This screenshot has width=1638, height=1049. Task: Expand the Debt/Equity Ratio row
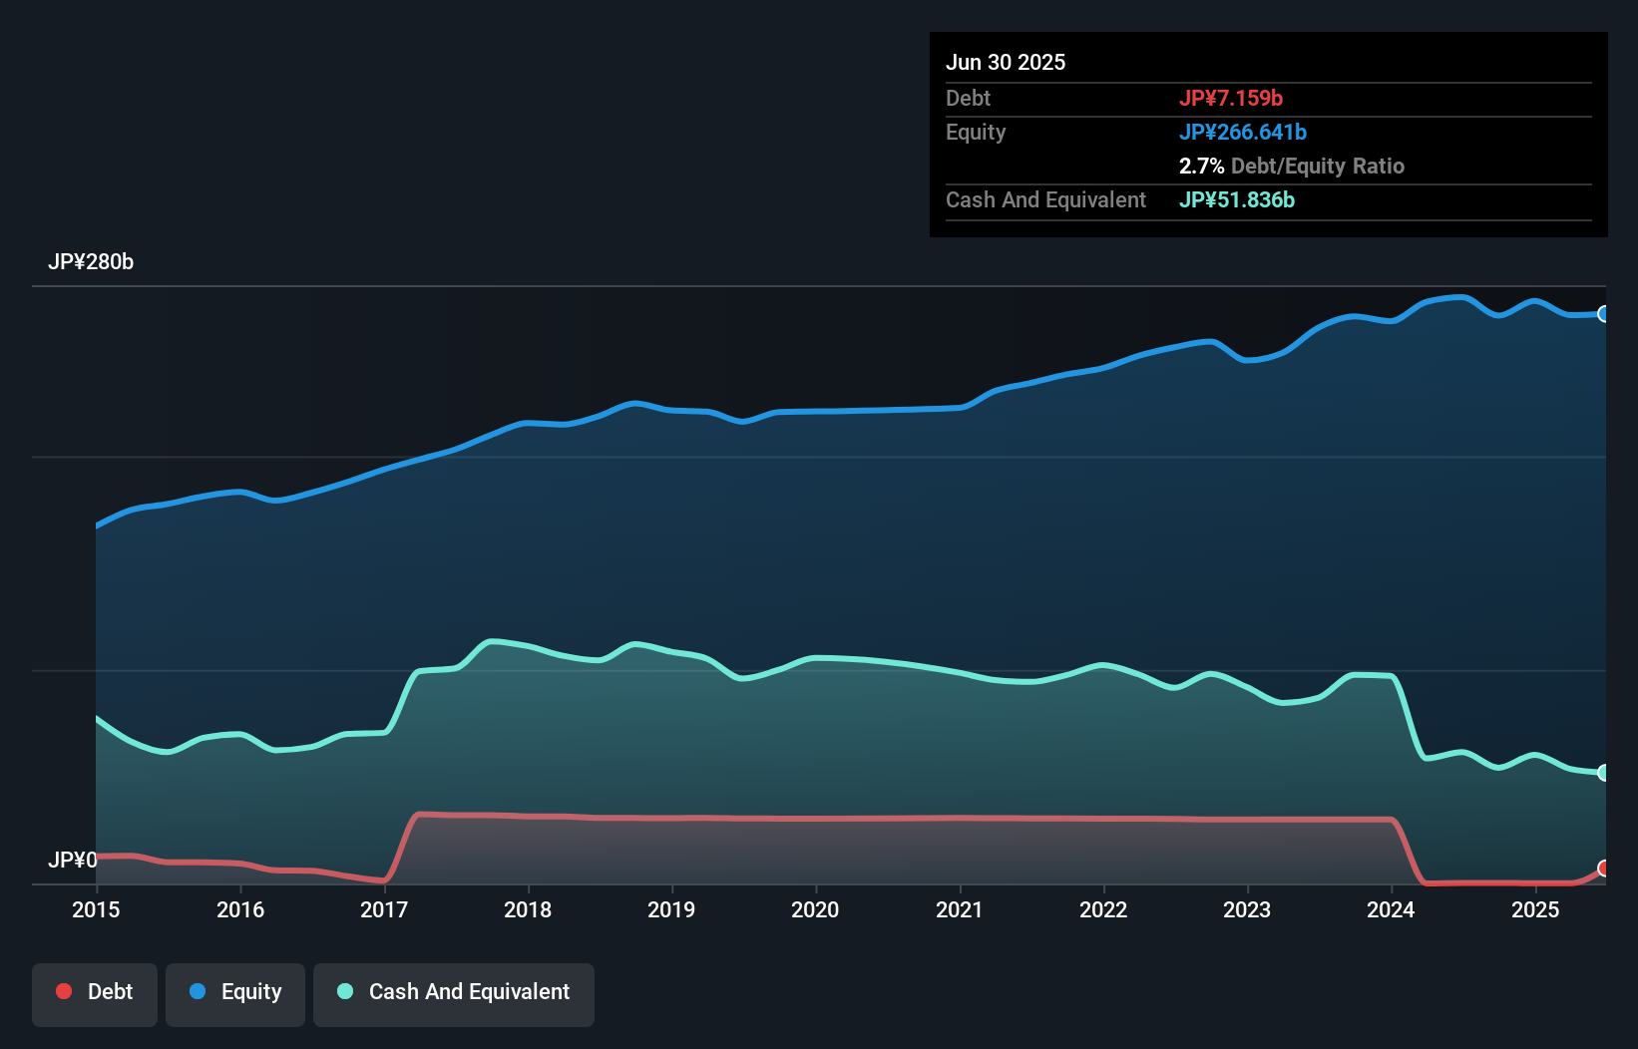[1292, 166]
